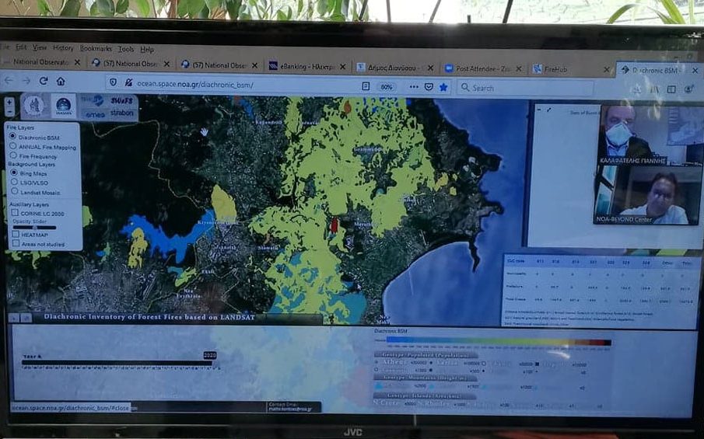This screenshot has height=439, width=704.
Task: Click the National Observatory of Athens logo
Action: 33,106
